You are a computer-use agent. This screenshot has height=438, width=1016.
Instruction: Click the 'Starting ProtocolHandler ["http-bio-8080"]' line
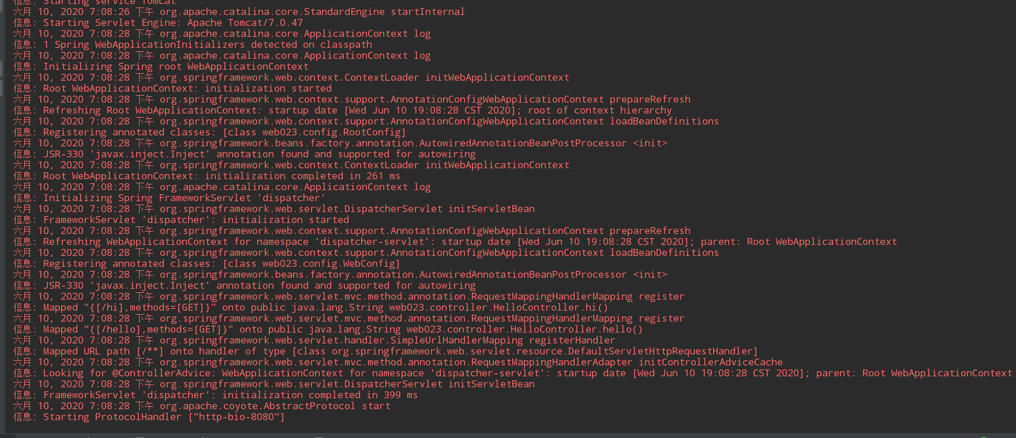[149, 417]
